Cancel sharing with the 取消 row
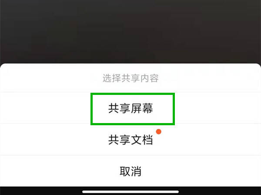The height and width of the screenshot is (195, 261). (x=130, y=171)
